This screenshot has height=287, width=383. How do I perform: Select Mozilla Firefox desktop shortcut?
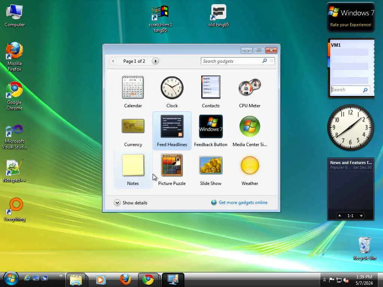(x=15, y=57)
